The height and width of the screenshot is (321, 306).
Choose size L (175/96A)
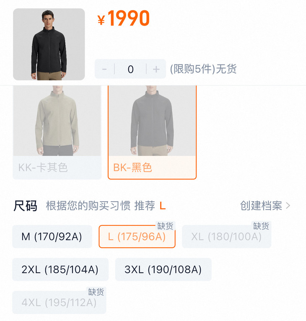137,237
